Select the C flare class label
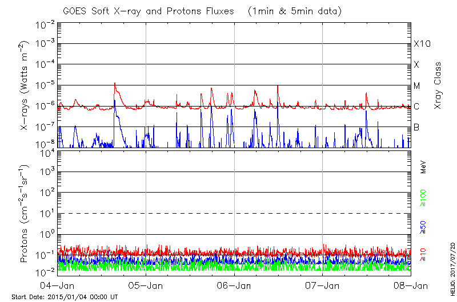457x302 pixels. click(416, 106)
